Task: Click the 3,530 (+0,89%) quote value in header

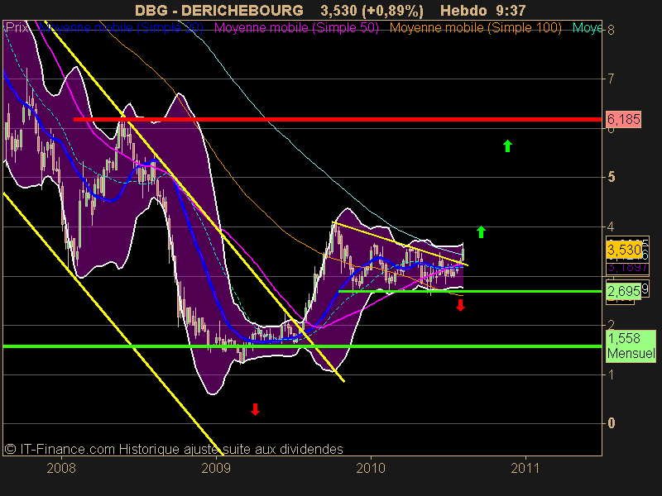Action: click(372, 11)
